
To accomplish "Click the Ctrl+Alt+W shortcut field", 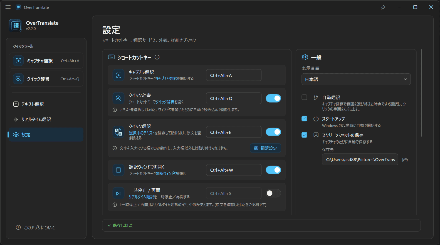I will coord(234,170).
